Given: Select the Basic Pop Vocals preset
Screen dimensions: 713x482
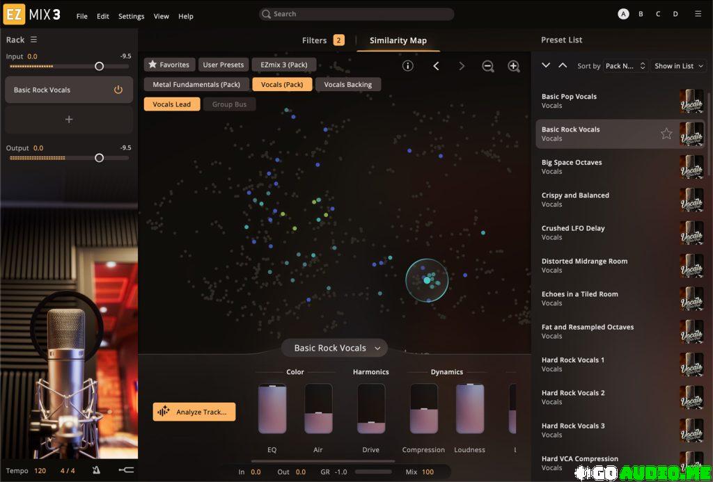Looking at the screenshot, I should point(620,101).
